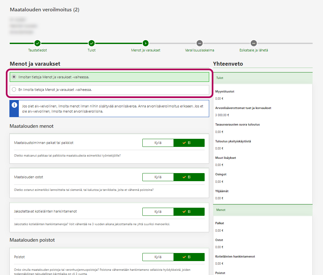This screenshot has height=275, width=323.
Task: Go to the Taustatiedot step label
Action: [x=38, y=50]
